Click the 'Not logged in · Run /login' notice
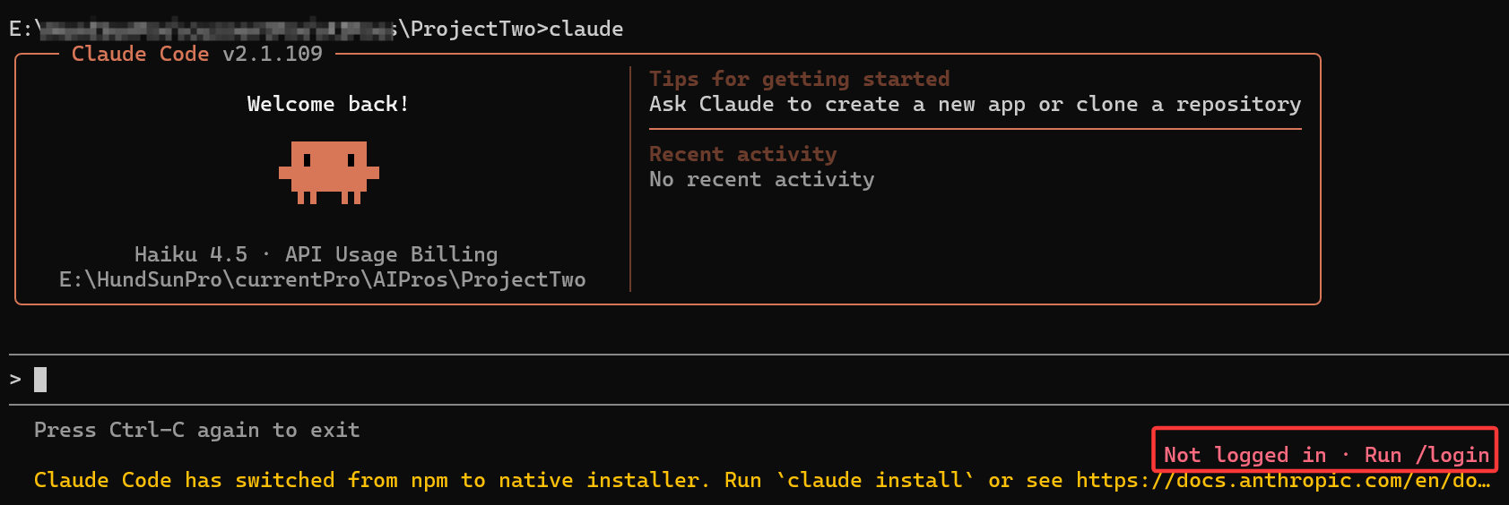This screenshot has width=1509, height=505. coord(1326,455)
